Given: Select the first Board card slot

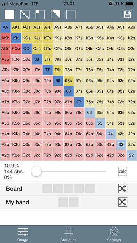Looking at the screenshot, I should [47, 188].
